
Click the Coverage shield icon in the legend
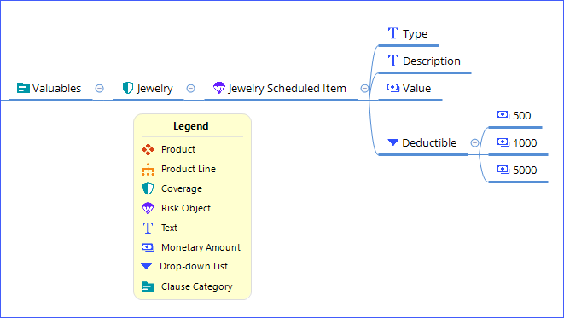[x=148, y=188]
